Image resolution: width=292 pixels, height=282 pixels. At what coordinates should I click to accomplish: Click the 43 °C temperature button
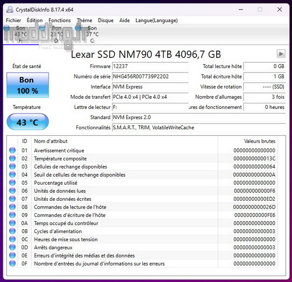pos(28,122)
